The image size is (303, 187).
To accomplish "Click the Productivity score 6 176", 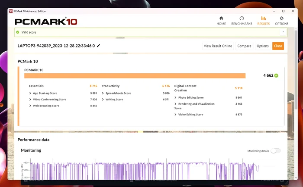I will pyautogui.click(x=166, y=86).
